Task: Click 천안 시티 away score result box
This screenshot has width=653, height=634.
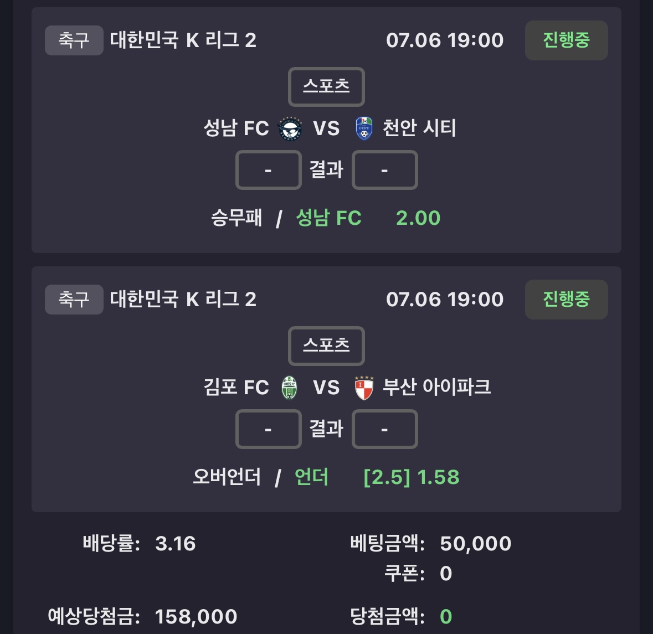Action: [385, 170]
